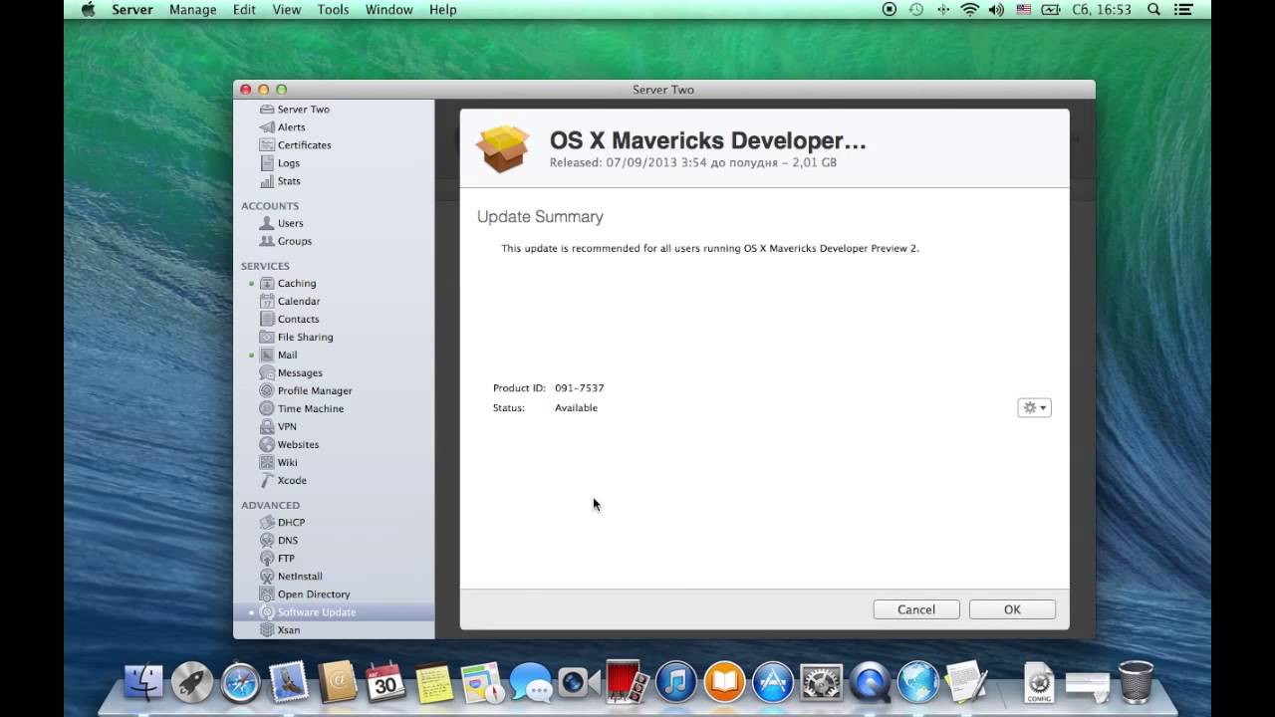Open the Caching service

tap(287, 283)
